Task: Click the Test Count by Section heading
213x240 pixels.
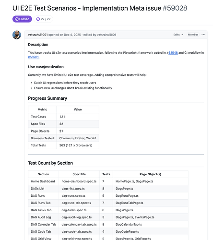Action: (50, 163)
